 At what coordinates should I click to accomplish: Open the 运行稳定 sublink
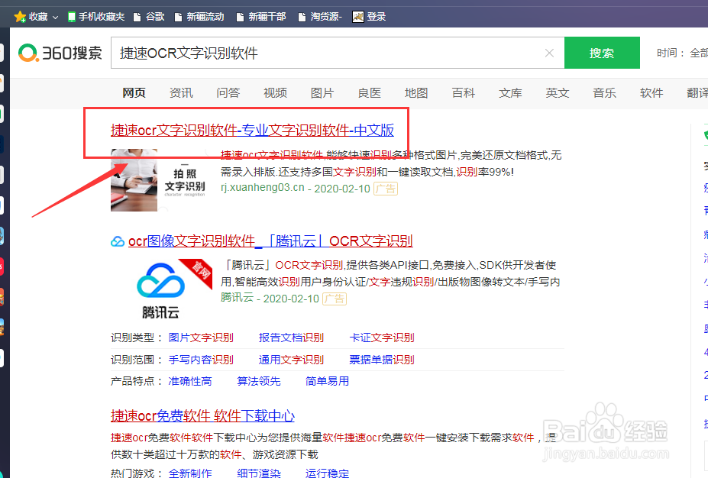[x=328, y=473]
